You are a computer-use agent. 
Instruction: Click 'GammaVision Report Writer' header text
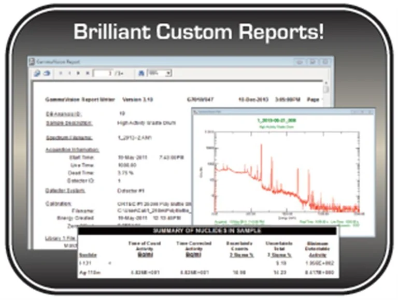[x=80, y=99]
